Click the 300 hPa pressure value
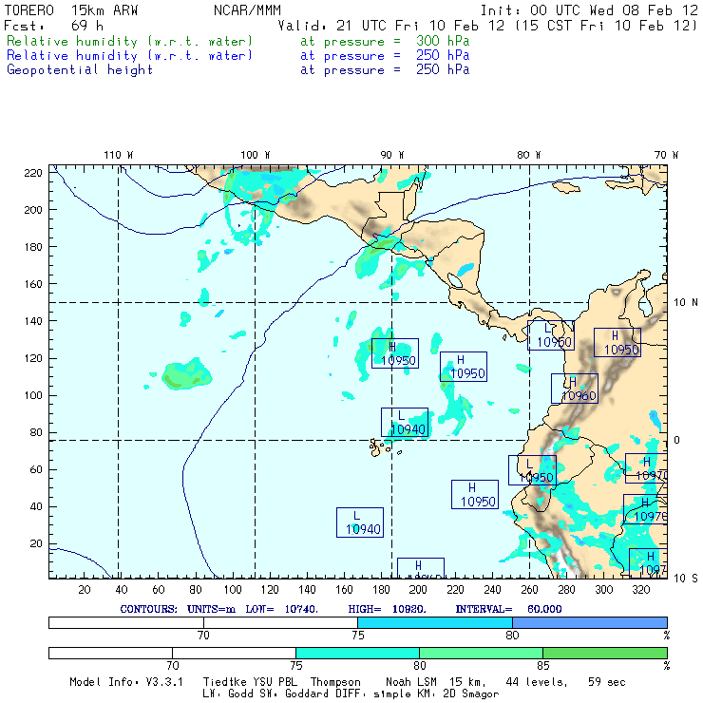Viewport: 703px width, 703px height. [442, 42]
